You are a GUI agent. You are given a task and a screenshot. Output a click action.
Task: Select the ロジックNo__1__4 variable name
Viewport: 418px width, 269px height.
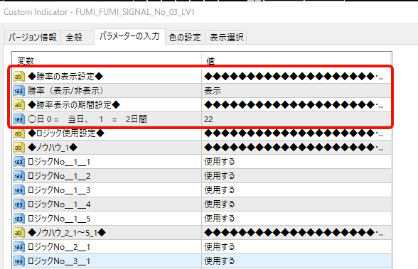[x=59, y=204]
